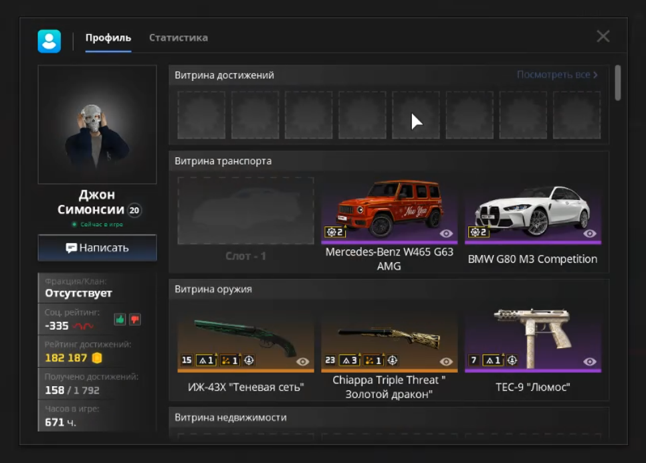
Task: Click upgrade badge on Chiappa Triple Threat
Action: click(350, 361)
